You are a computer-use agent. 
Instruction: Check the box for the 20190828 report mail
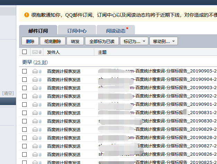point(25,138)
